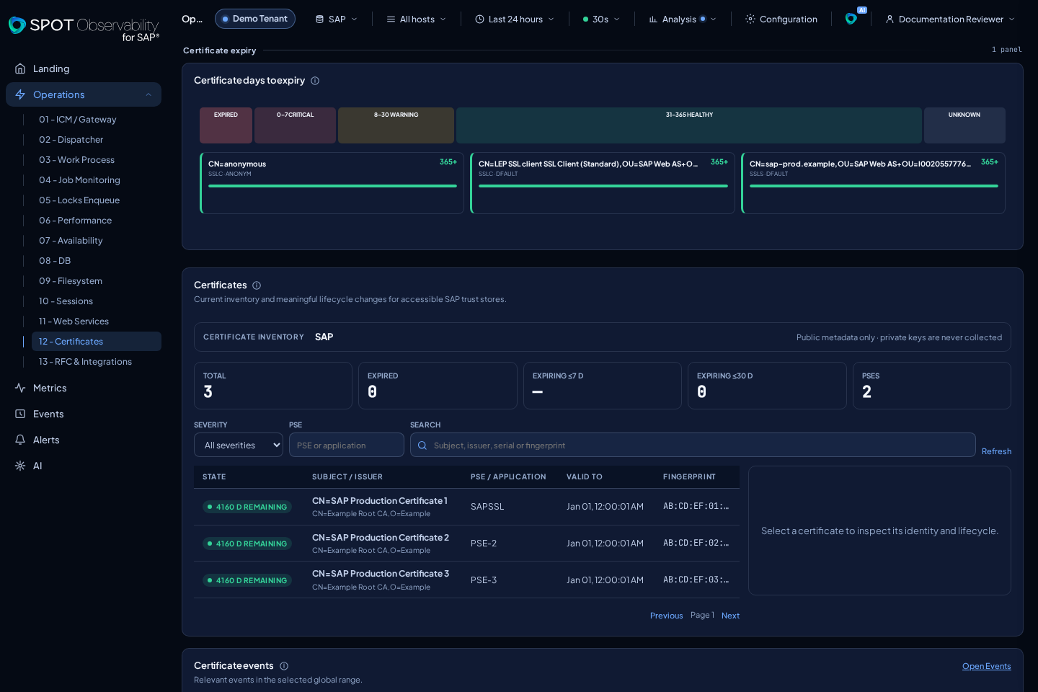
Task: Open the Last 24 hours time range dropdown
Action: pyautogui.click(x=515, y=19)
